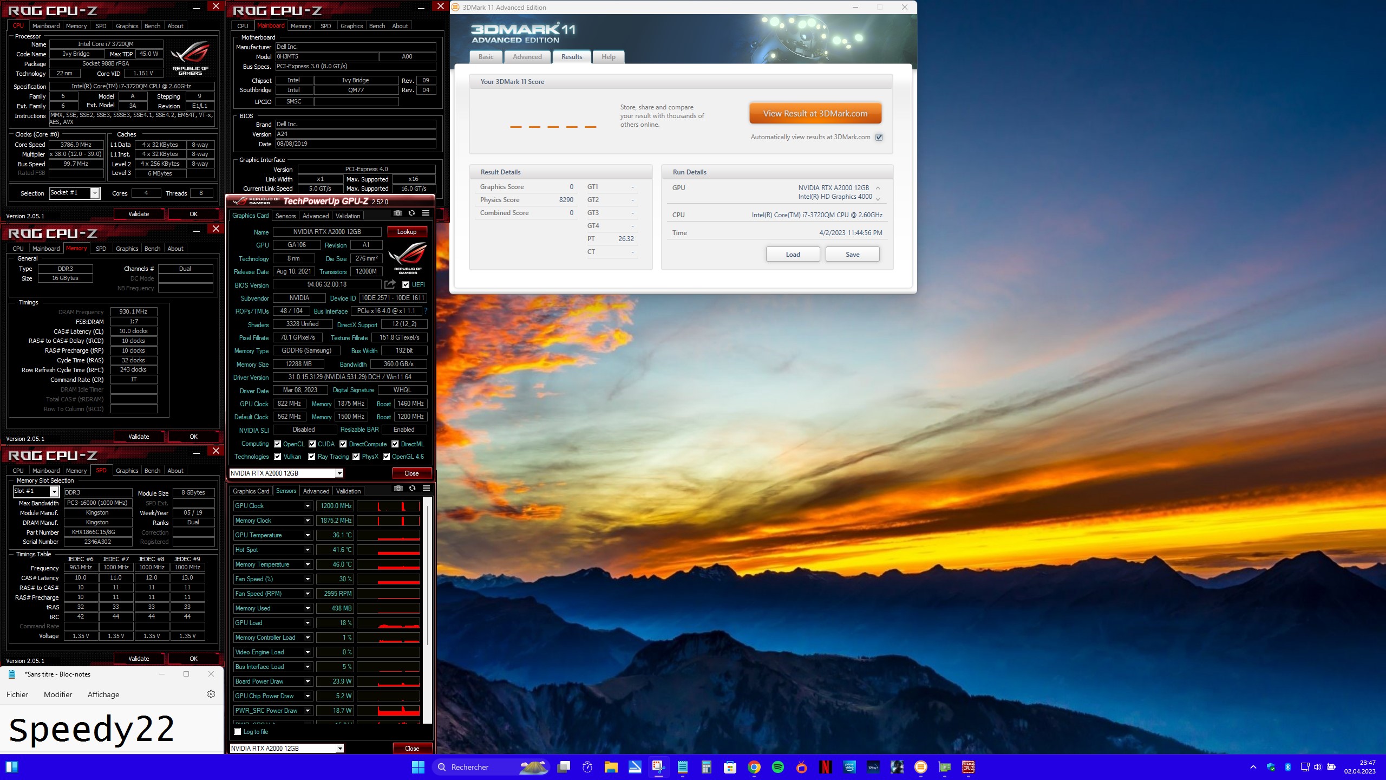Open Notepad settings gear icon

tap(211, 694)
